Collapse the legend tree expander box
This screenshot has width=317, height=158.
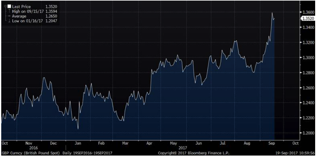coord(6,6)
